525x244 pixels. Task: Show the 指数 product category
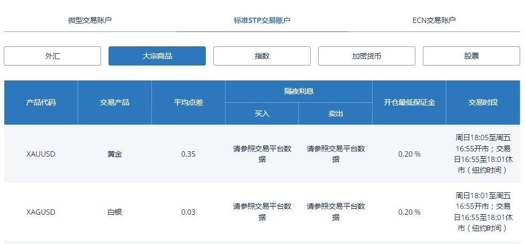point(262,56)
